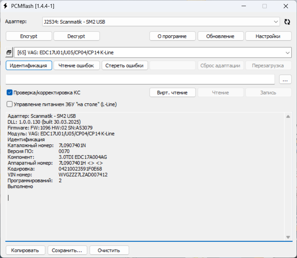Screen dimensions: 297x258
Task: Open Настройки settings
Action: click(268, 36)
